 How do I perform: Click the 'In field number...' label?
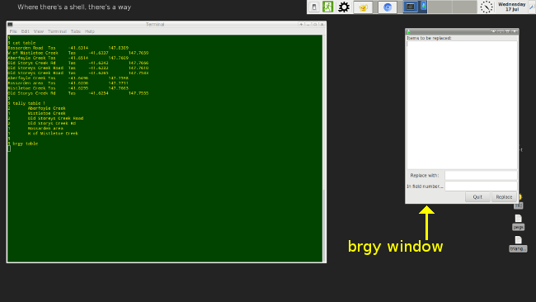(x=425, y=186)
